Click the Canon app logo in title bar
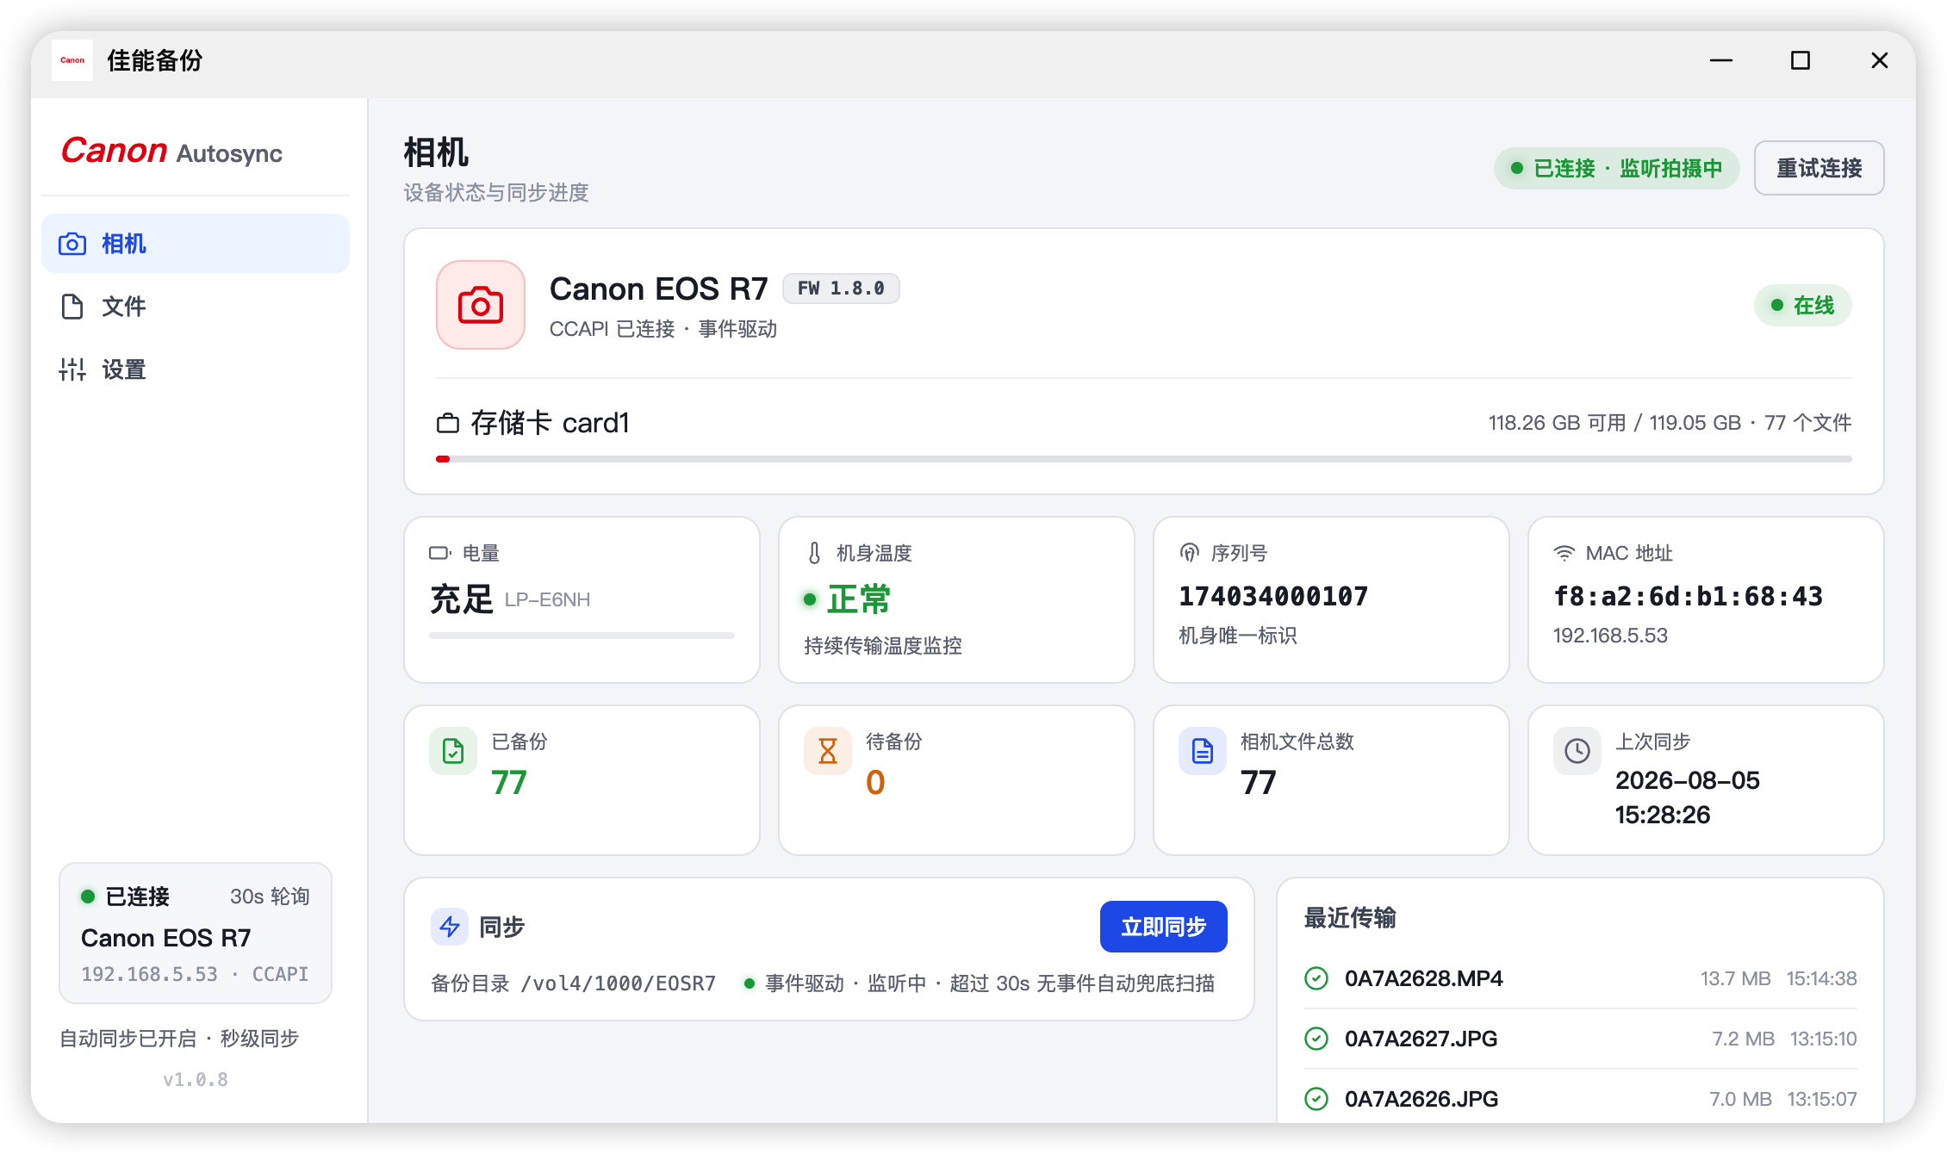Image resolution: width=1947 pixels, height=1154 pixels. pyautogui.click(x=72, y=60)
